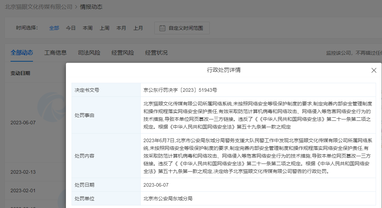Click the penalty date value 2023-06-07 in the dialog
Screen dimensions: 382x208
click(x=156, y=185)
